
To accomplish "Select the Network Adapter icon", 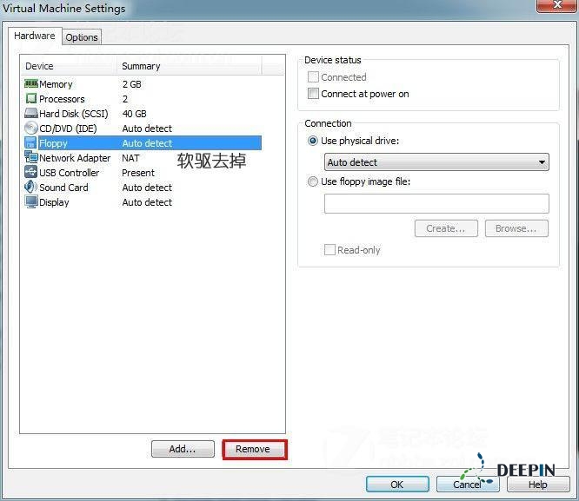I will click(31, 158).
